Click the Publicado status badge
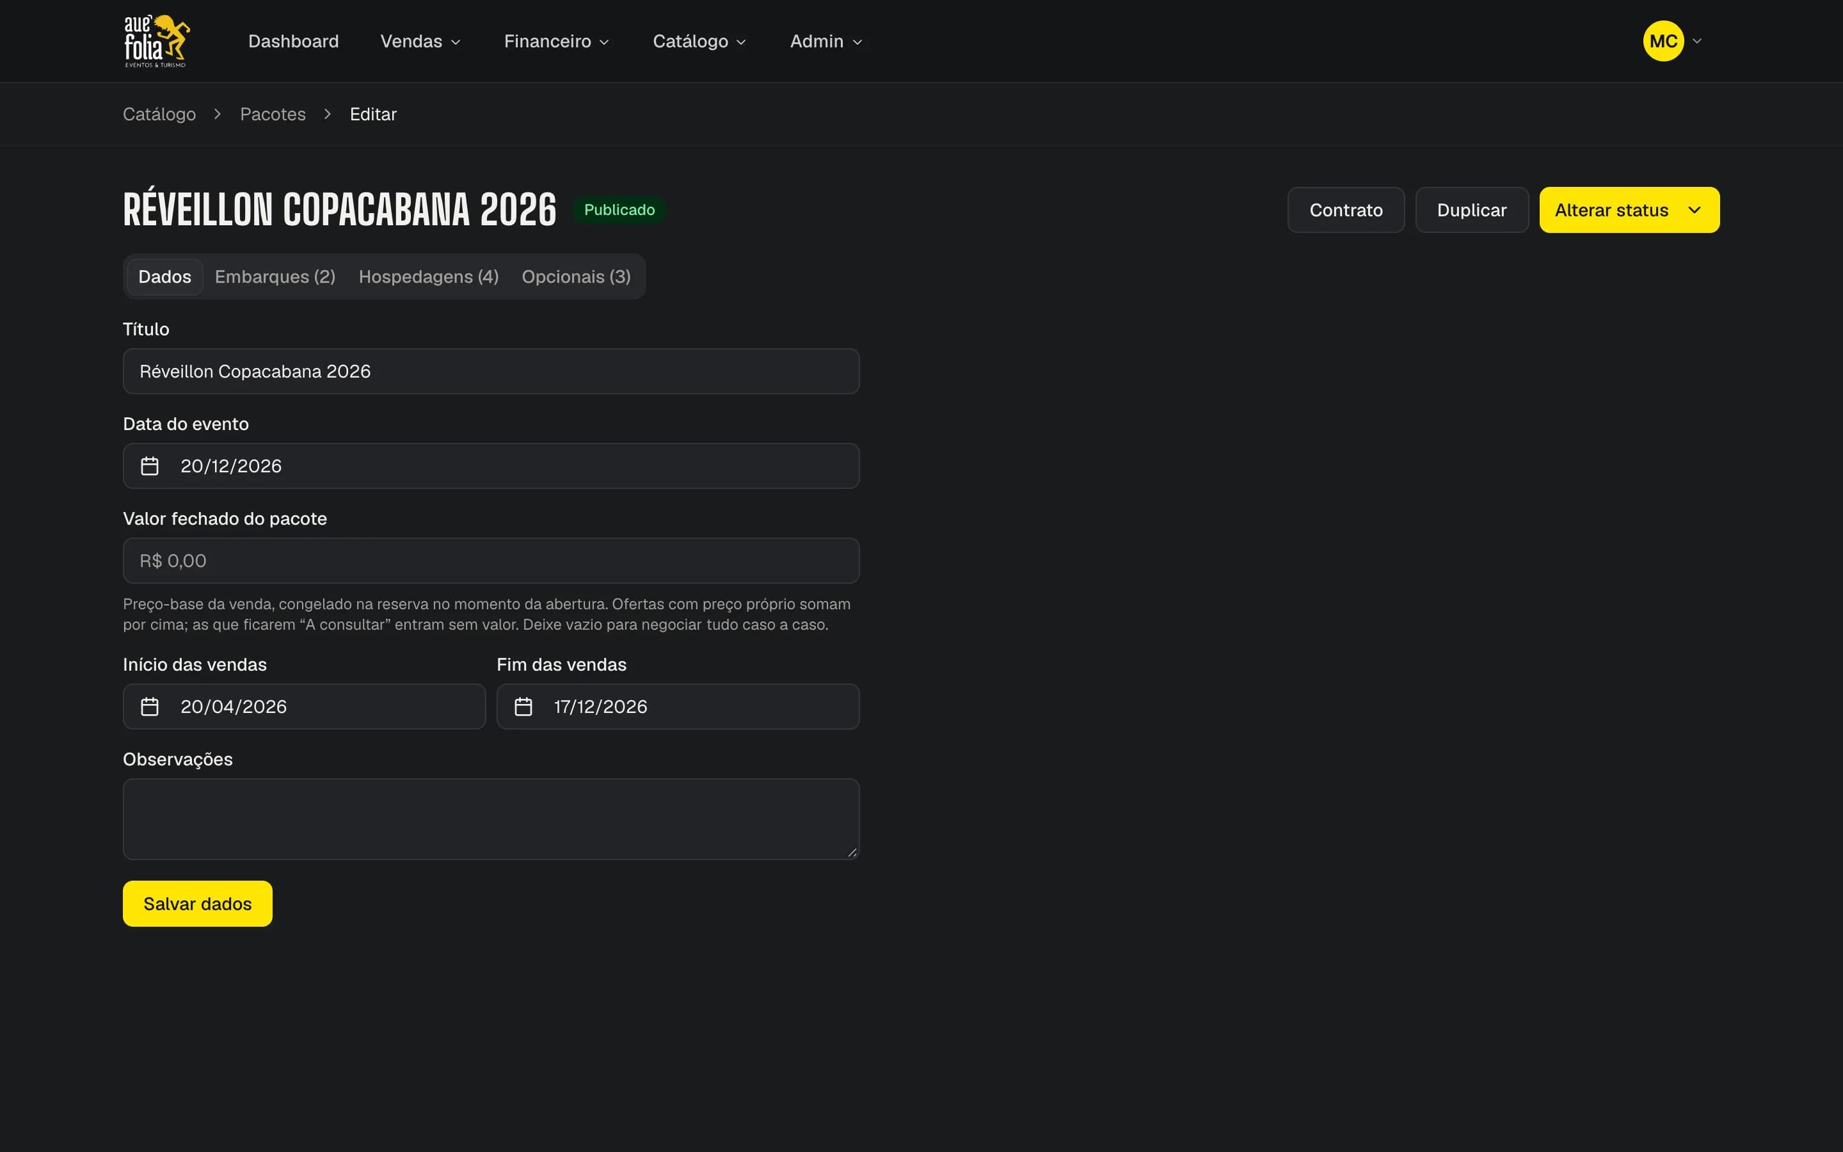This screenshot has height=1152, width=1843. 619,209
